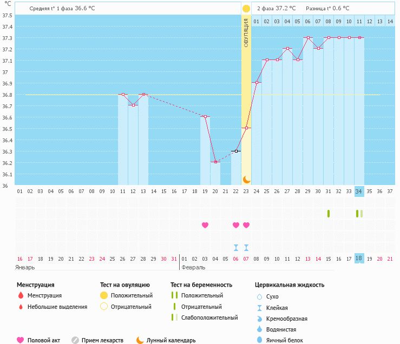Select the highlighted date 18 in February
The height and width of the screenshot is (344, 400).
(x=359, y=259)
